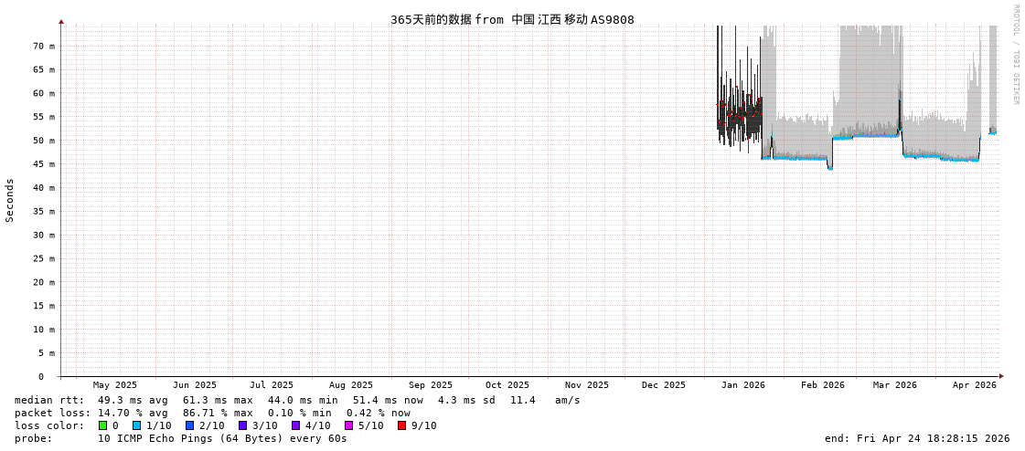Click the 70 m y-axis label

pyautogui.click(x=44, y=46)
